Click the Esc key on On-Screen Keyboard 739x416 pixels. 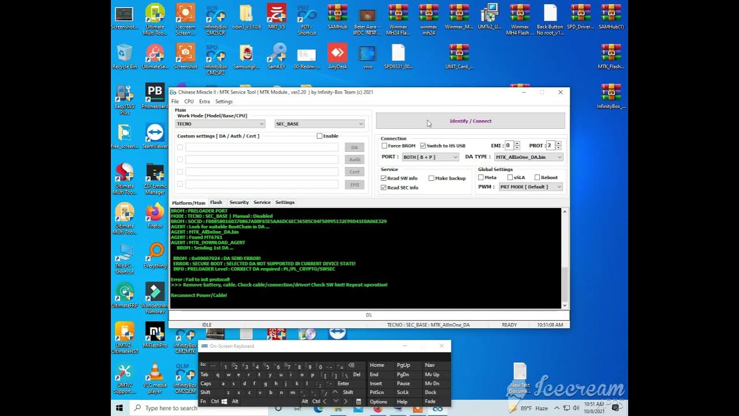coord(203,365)
